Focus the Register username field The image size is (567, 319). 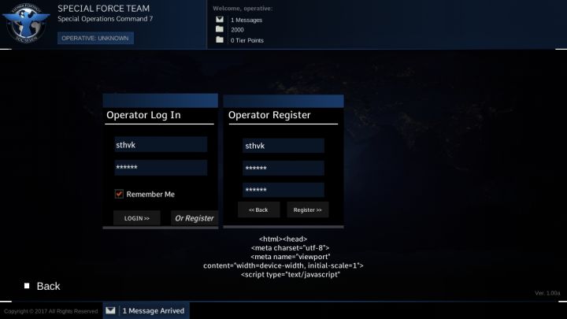283,146
